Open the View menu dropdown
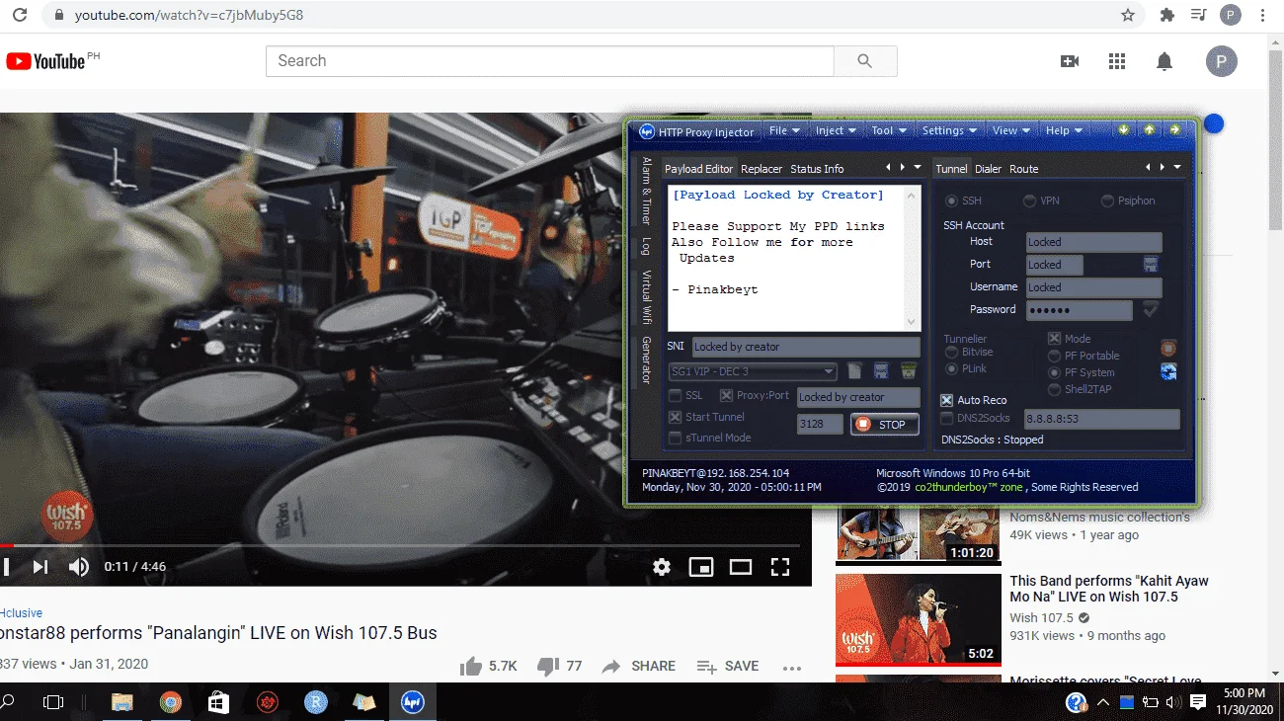 1010,130
